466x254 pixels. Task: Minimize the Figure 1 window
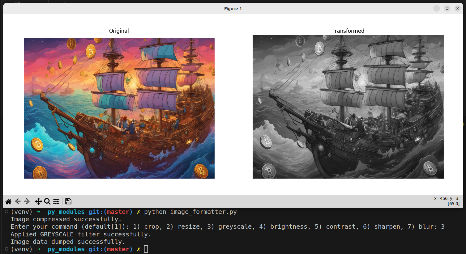437,9
